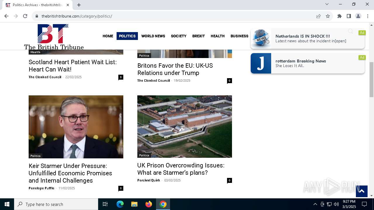Click the share page icon in address bar
Screen dimensions: 374x210
[x=318, y=16]
